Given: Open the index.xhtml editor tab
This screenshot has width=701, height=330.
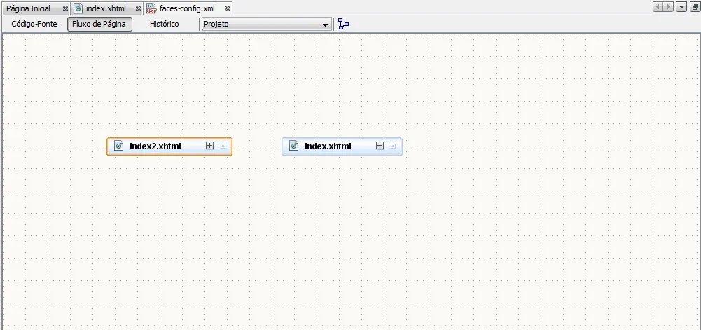Looking at the screenshot, I should (106, 8).
